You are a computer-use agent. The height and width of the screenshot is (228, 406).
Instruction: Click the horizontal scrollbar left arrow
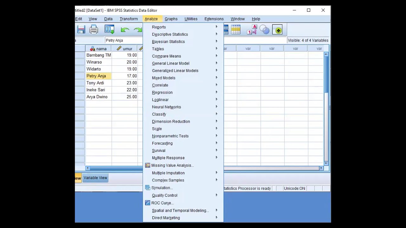88,168
